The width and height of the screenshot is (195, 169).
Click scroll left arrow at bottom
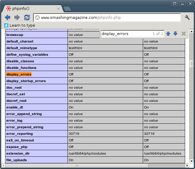(7, 165)
